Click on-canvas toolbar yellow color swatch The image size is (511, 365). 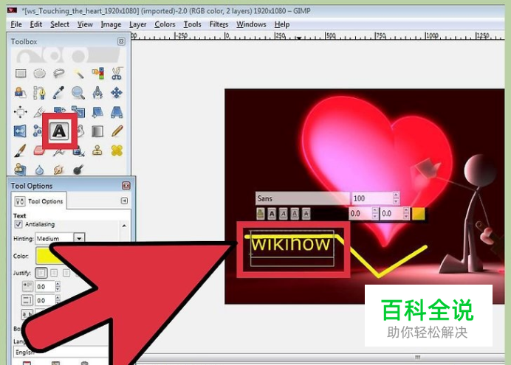[419, 214]
